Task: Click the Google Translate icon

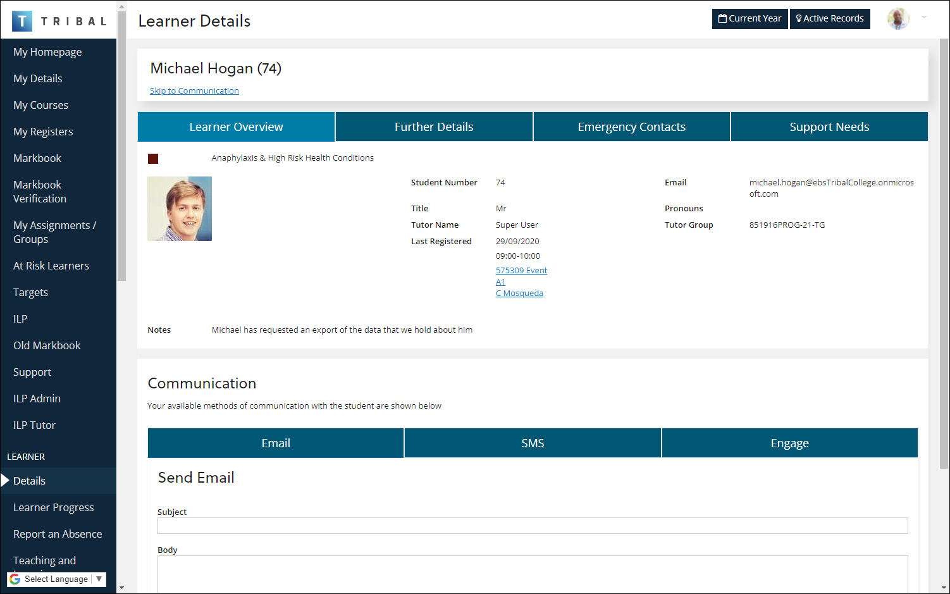Action: (14, 579)
